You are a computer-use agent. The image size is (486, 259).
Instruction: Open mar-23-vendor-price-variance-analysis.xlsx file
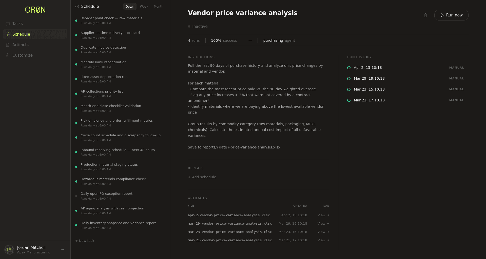point(230,232)
